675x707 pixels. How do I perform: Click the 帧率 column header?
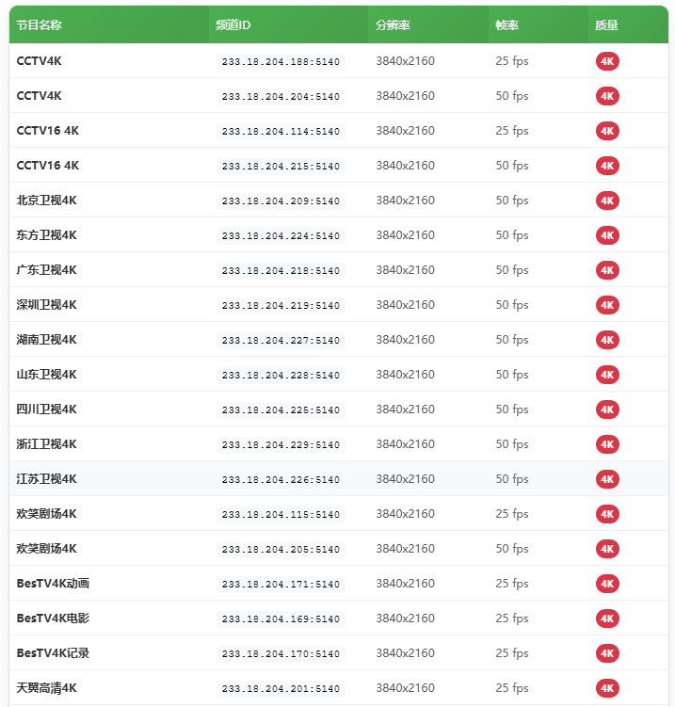click(x=507, y=25)
